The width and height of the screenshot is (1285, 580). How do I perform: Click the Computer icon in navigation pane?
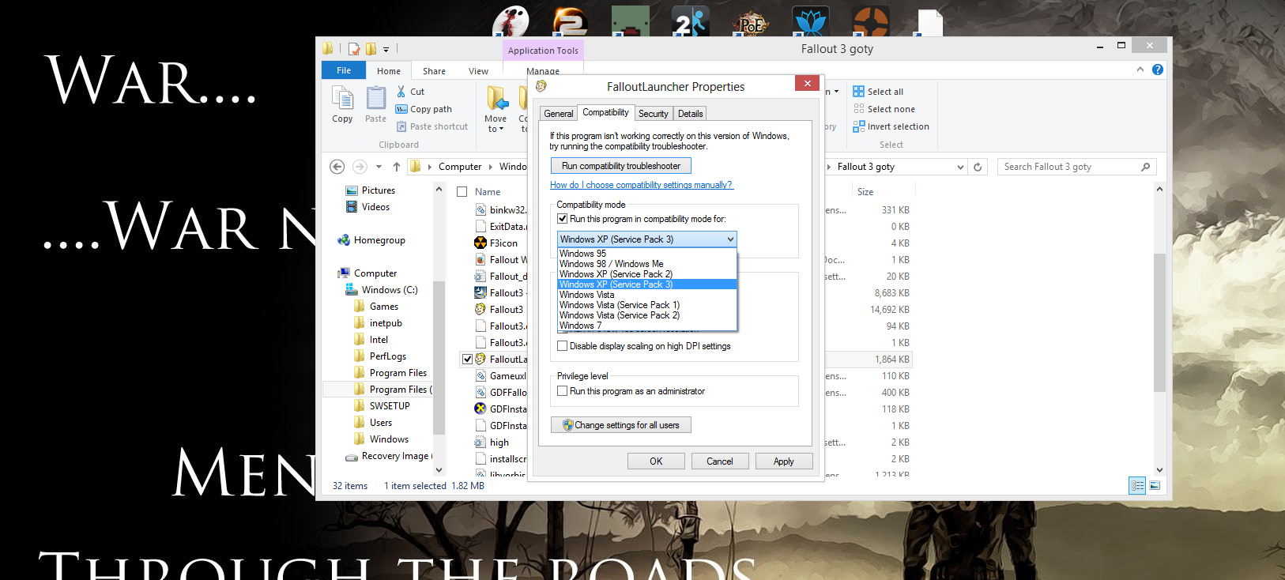(344, 273)
